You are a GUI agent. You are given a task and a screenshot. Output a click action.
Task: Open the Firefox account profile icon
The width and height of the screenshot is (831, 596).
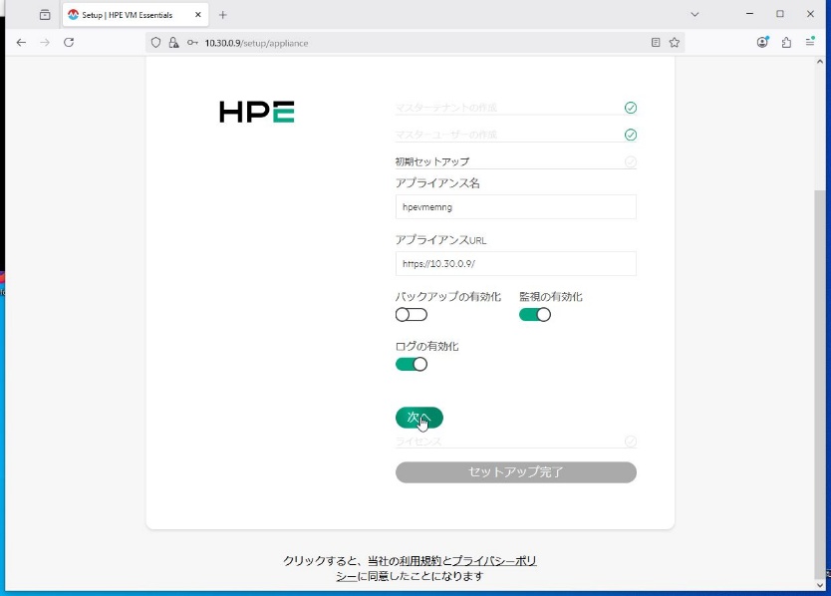(x=762, y=43)
